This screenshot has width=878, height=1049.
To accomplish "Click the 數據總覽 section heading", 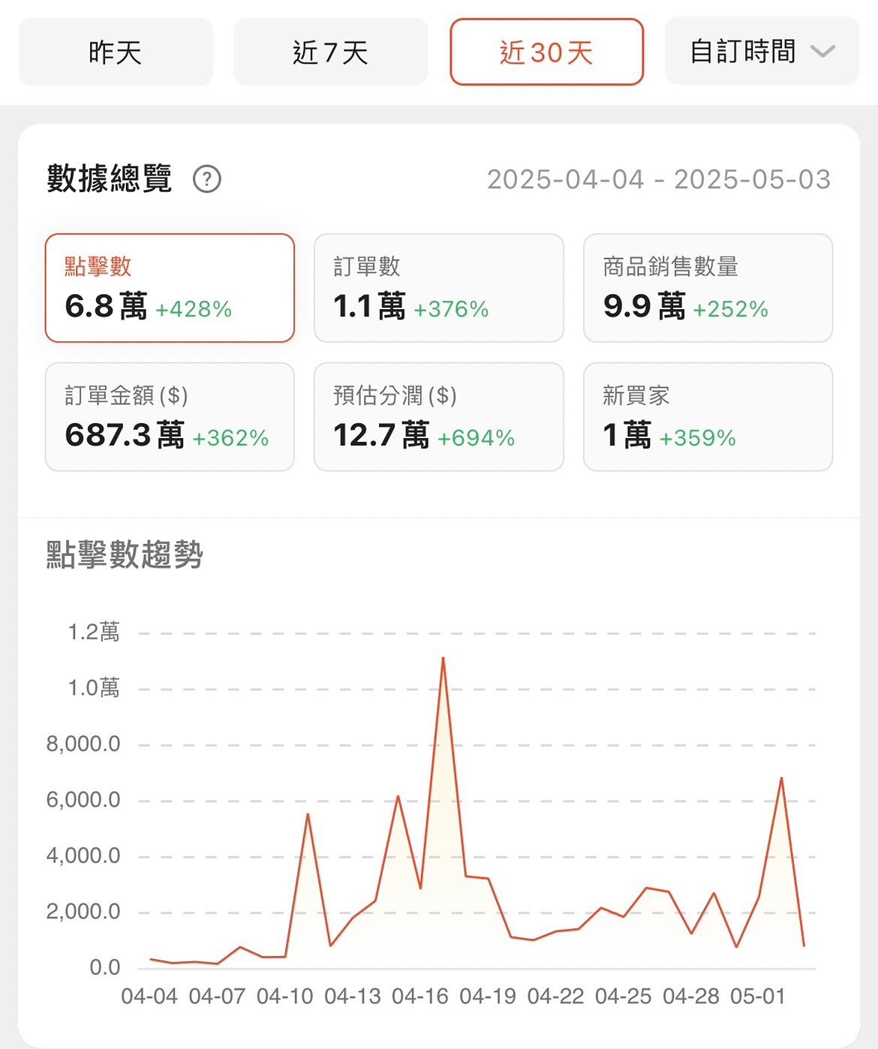I will [110, 179].
